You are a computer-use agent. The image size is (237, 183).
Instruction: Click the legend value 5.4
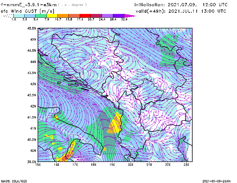coord(36,19)
